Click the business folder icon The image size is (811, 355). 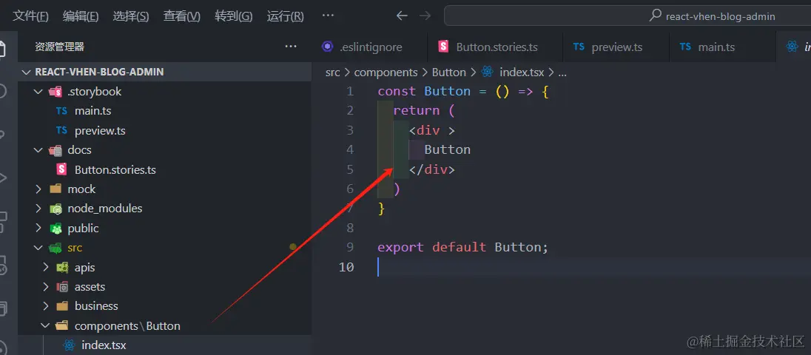[62, 306]
